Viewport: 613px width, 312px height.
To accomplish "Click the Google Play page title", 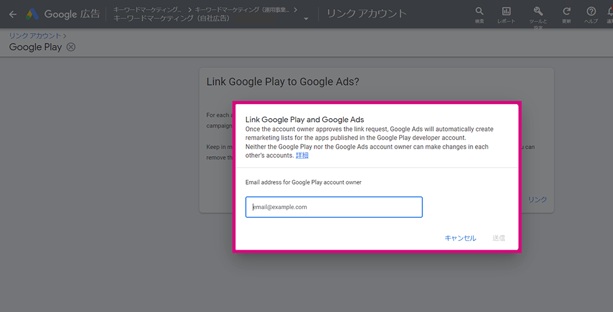I will click(x=36, y=47).
